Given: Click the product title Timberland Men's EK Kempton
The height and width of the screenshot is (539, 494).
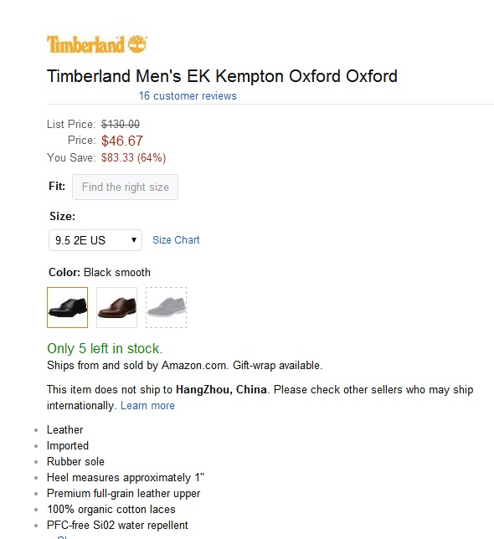Looking at the screenshot, I should coord(222,76).
